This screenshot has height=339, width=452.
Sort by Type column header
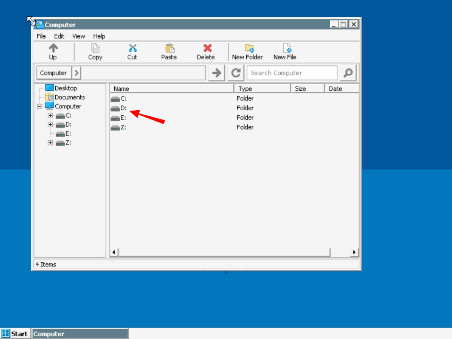point(262,89)
